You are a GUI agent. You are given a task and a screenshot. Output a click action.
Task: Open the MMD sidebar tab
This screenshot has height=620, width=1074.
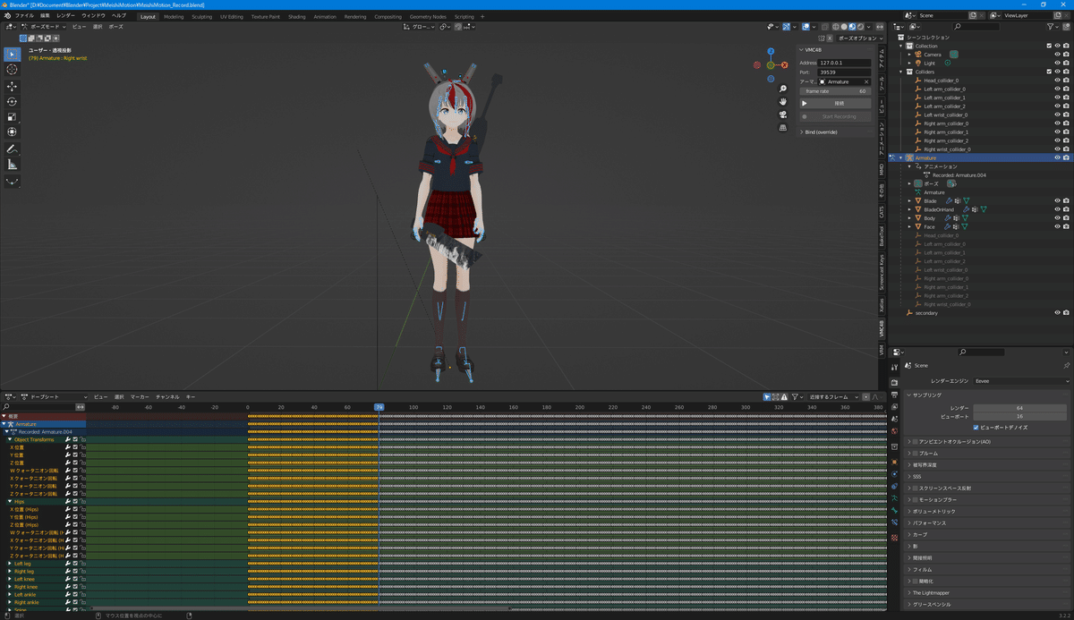[x=882, y=169]
